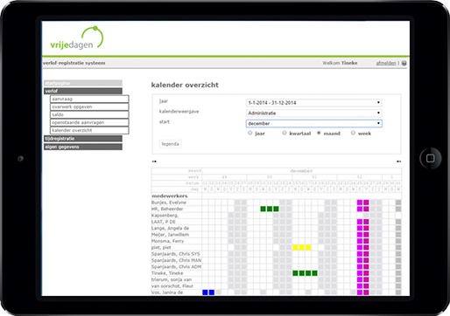Image resolution: width=450 pixels, height=316 pixels.
Task: Click the tablet home button
Action: (431, 158)
